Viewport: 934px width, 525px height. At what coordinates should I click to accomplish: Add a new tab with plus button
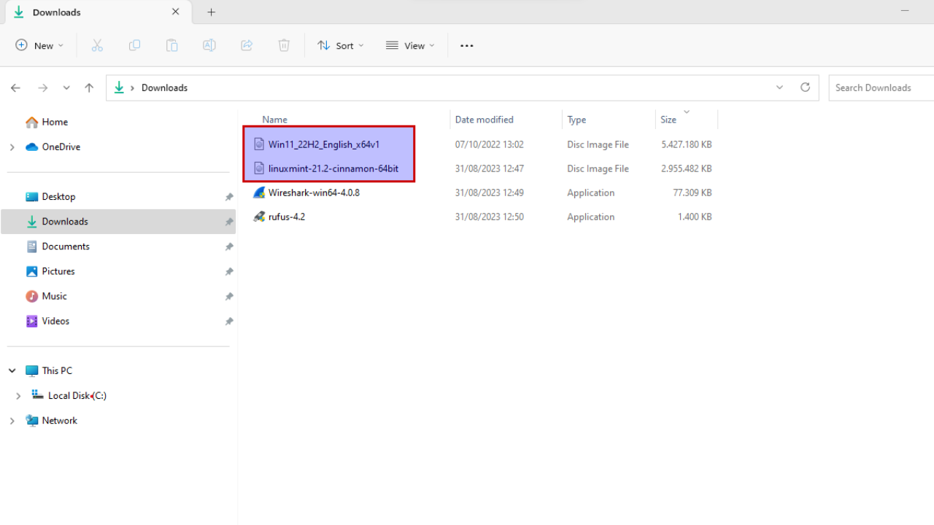(211, 12)
